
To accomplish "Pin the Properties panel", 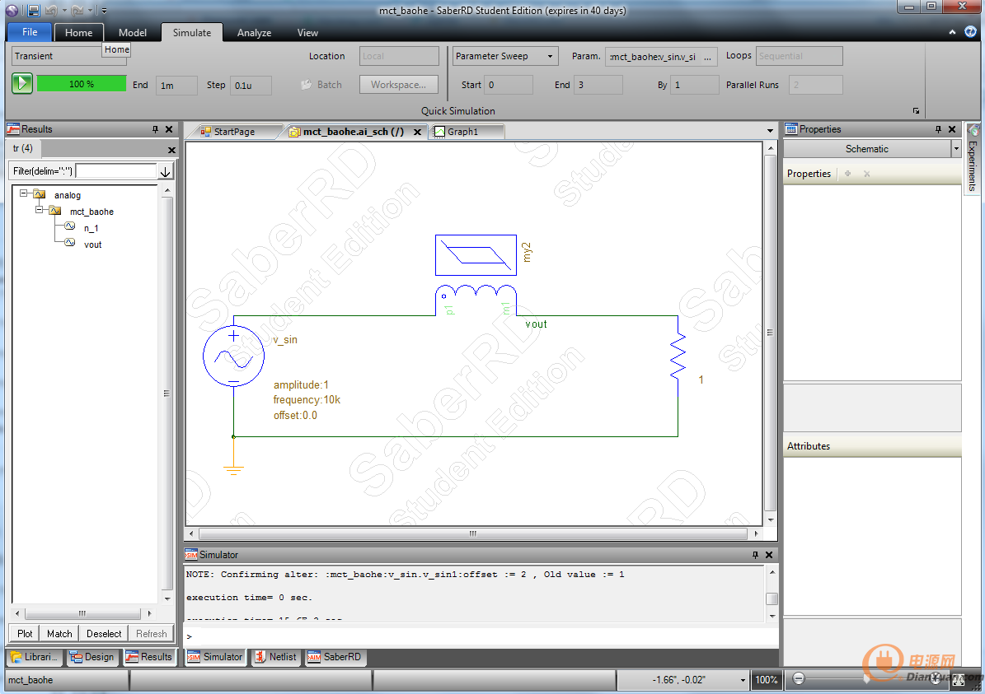I will click(x=939, y=129).
